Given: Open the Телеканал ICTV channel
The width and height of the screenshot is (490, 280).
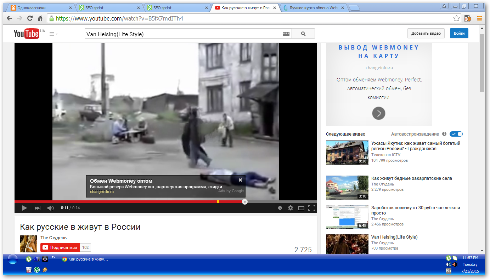Looking at the screenshot, I should [x=386, y=155].
